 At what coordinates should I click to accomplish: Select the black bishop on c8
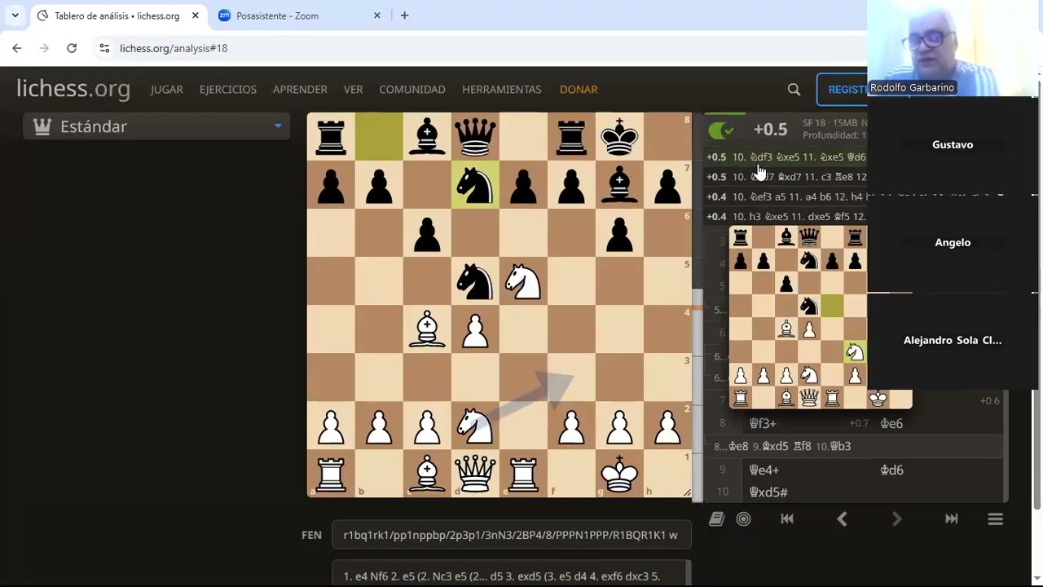tap(427, 137)
